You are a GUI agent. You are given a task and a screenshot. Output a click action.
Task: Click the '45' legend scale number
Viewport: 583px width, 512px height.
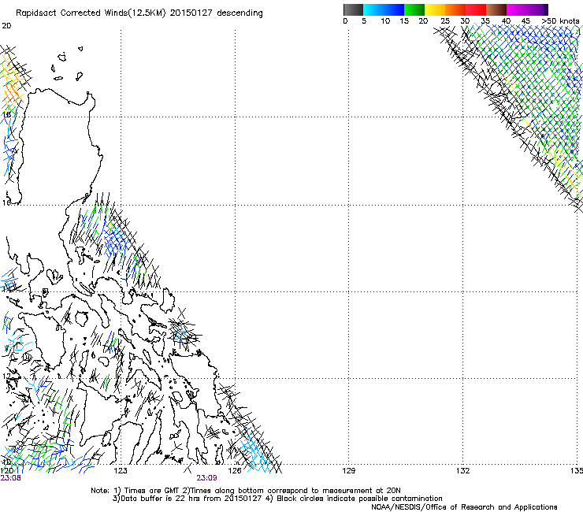525,20
